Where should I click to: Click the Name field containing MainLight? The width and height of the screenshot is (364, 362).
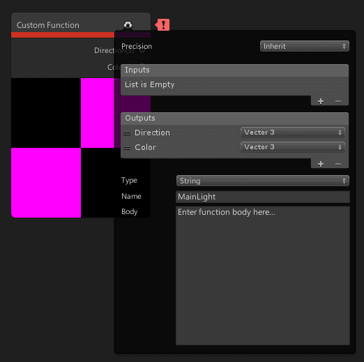(x=263, y=197)
